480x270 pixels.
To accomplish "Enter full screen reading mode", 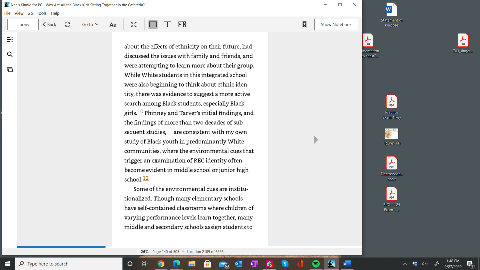I will [x=134, y=24].
